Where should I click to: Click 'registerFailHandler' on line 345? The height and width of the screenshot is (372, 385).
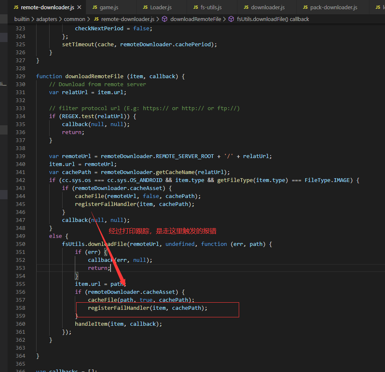(x=105, y=204)
